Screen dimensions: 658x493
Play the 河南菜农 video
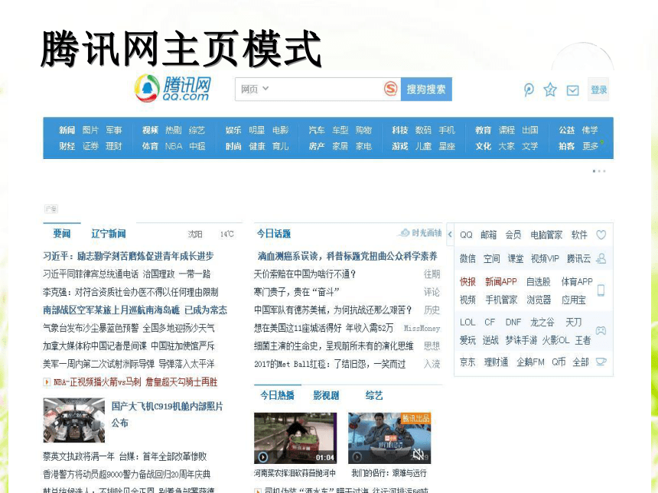262,456
